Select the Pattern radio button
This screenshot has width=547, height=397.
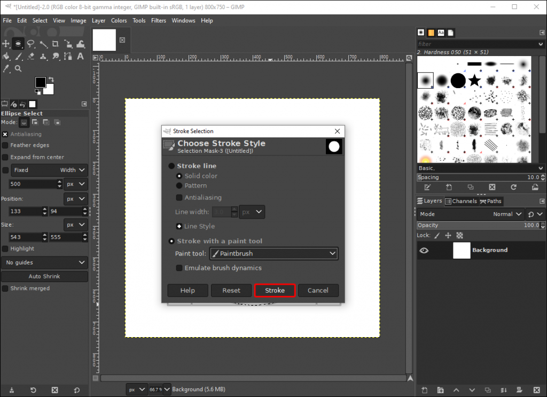[179, 185]
